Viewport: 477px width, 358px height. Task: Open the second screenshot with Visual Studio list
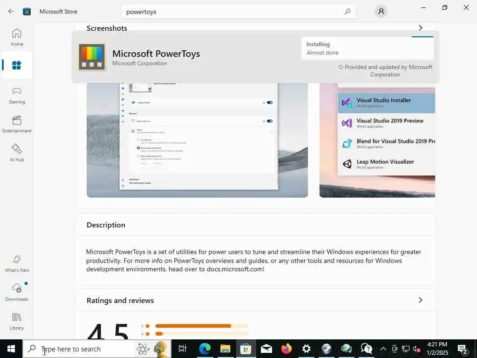(377, 140)
